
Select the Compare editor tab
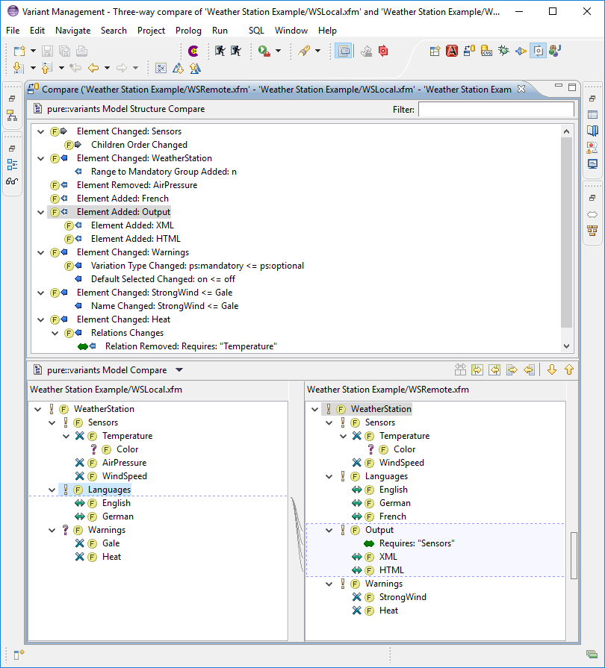(x=276, y=90)
